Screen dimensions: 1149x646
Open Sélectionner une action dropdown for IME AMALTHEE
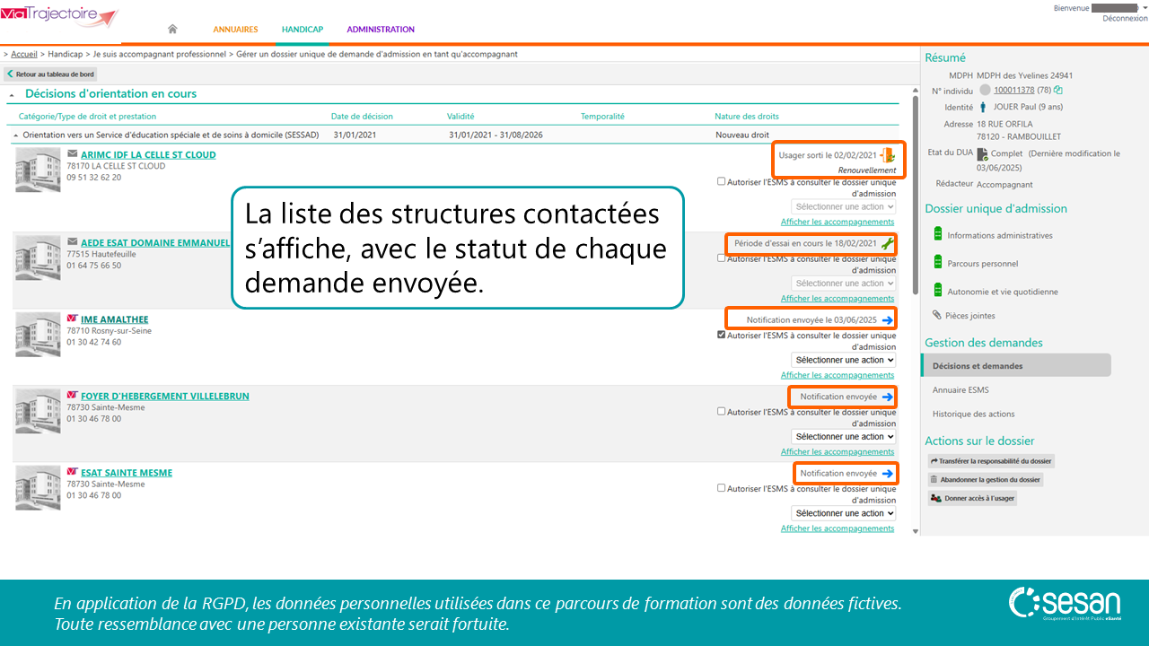[x=844, y=360]
